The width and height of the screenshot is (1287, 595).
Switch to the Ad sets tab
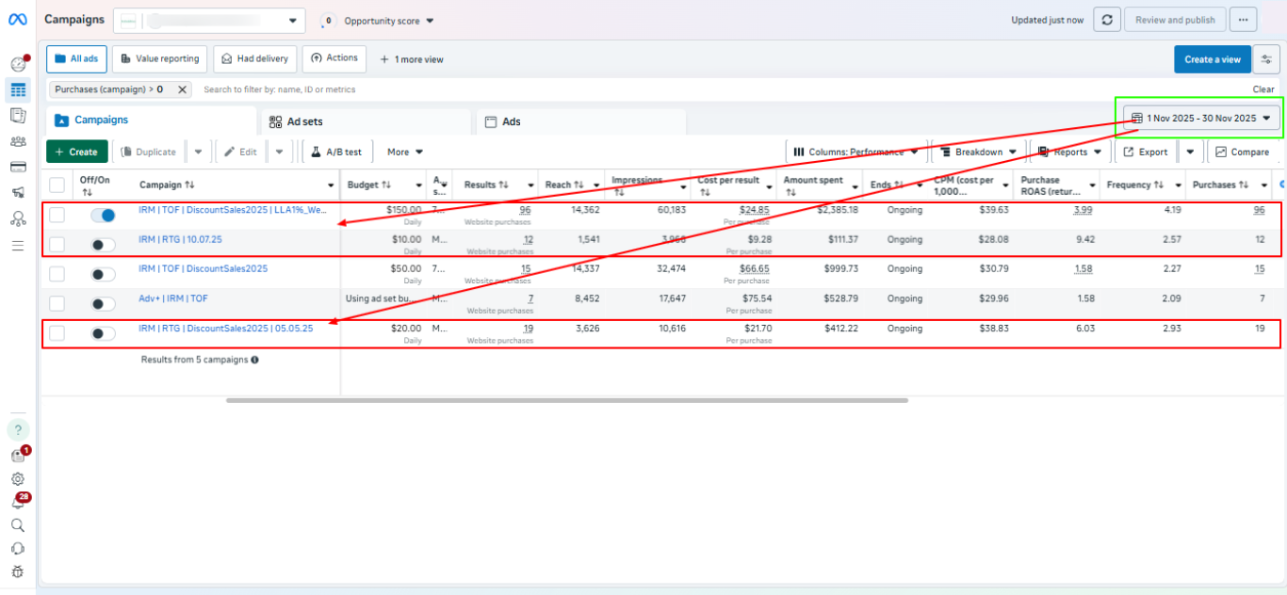coord(363,121)
